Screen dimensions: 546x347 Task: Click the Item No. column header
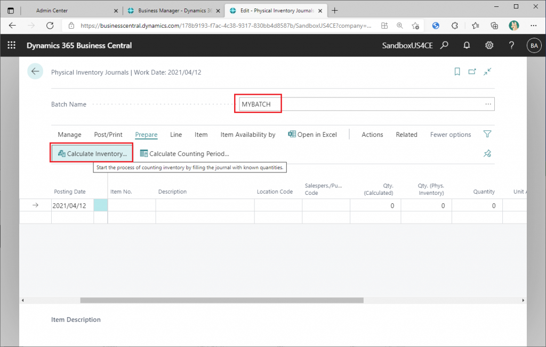tap(121, 192)
